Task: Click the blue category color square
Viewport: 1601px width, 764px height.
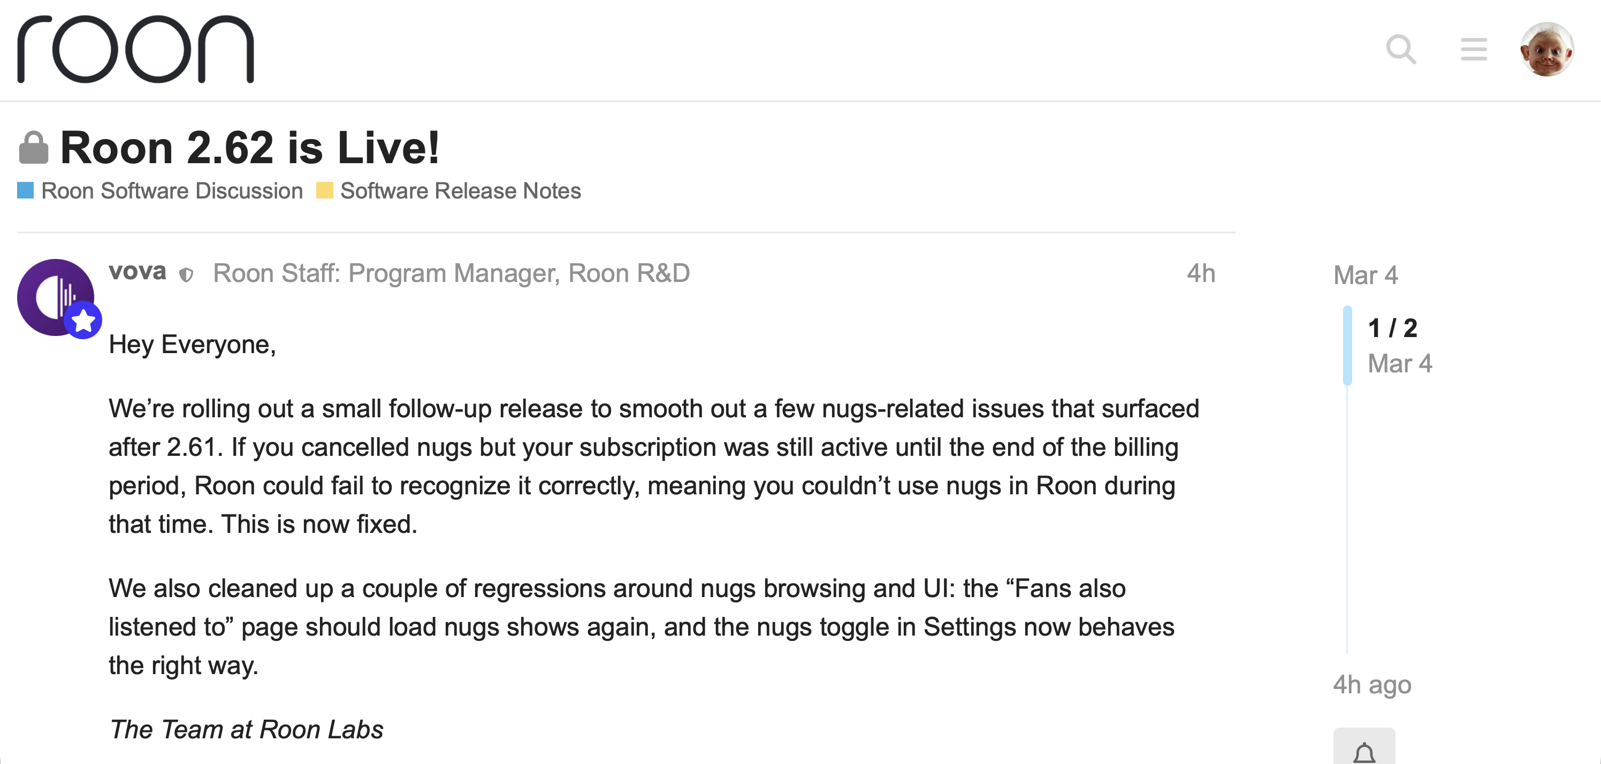Action: pos(26,190)
